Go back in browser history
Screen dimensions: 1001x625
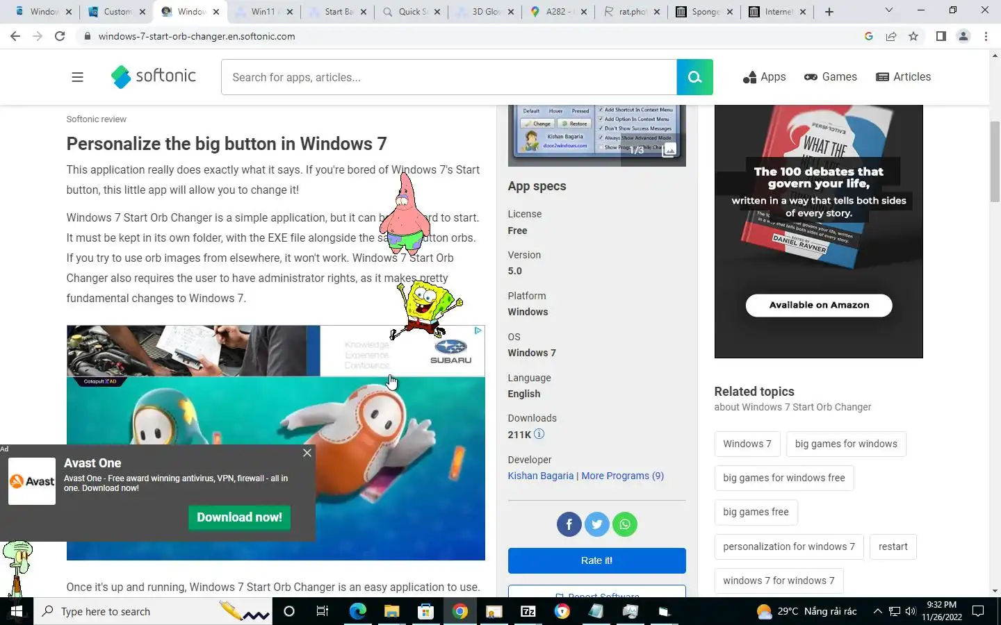coord(15,36)
